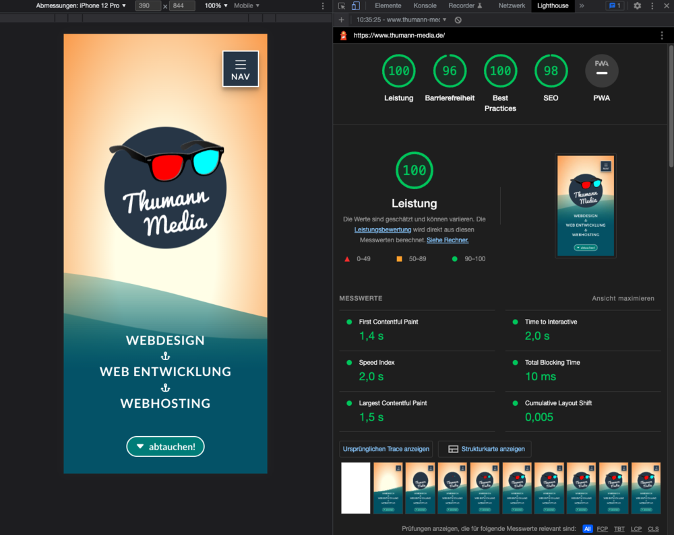This screenshot has height=535, width=674.
Task: Open the iPhone 12 Pro device dropdown
Action: (81, 6)
